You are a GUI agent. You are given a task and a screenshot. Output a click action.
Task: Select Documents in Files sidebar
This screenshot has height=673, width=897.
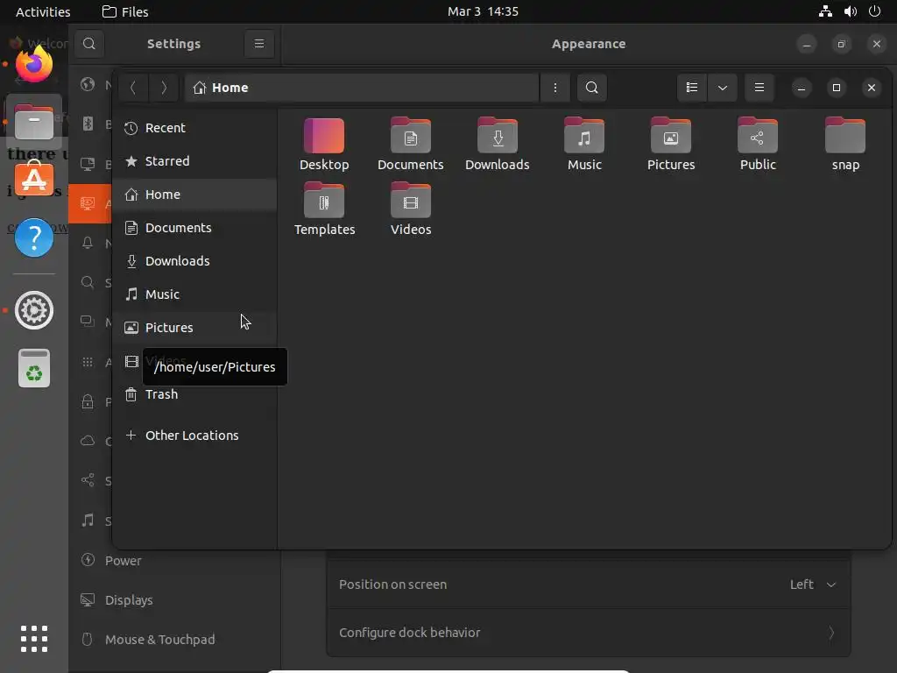[194, 228]
